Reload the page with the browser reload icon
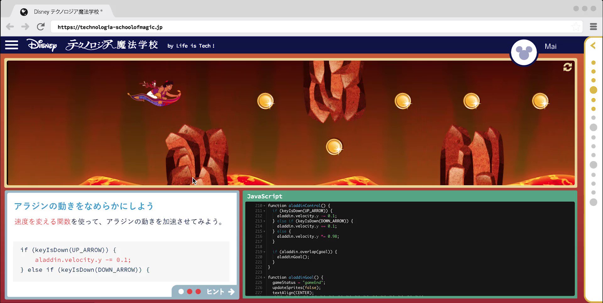The width and height of the screenshot is (603, 303). 41,27
